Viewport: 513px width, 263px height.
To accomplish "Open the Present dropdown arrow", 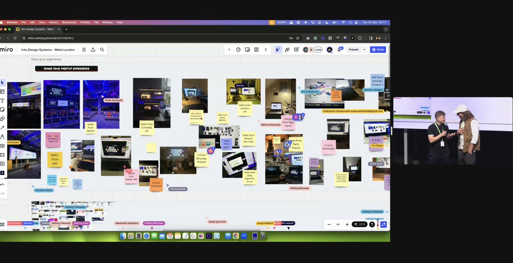I will pos(364,50).
